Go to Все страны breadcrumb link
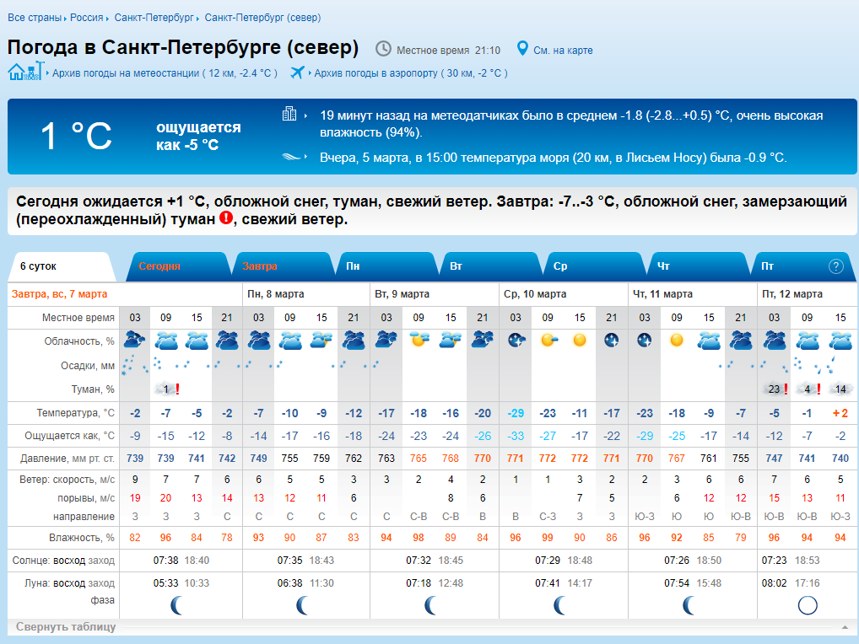 coord(34,18)
